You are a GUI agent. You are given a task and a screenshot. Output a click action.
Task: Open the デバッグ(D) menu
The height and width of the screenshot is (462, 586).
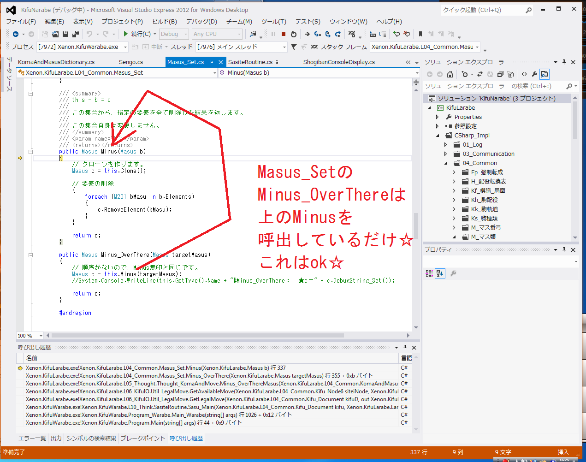pyautogui.click(x=201, y=21)
